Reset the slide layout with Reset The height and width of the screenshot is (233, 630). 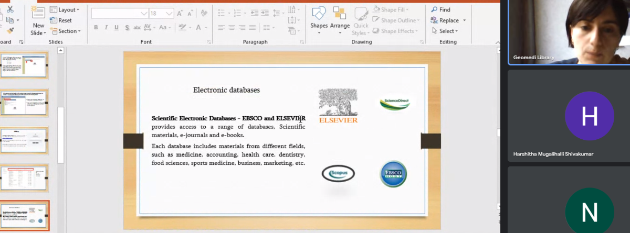pos(61,20)
